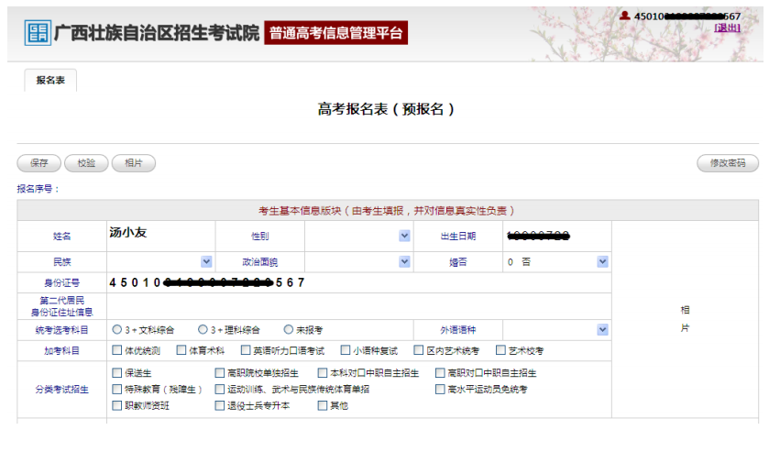Enable the 保送生 checkbox
769x452 pixels.
pos(116,373)
